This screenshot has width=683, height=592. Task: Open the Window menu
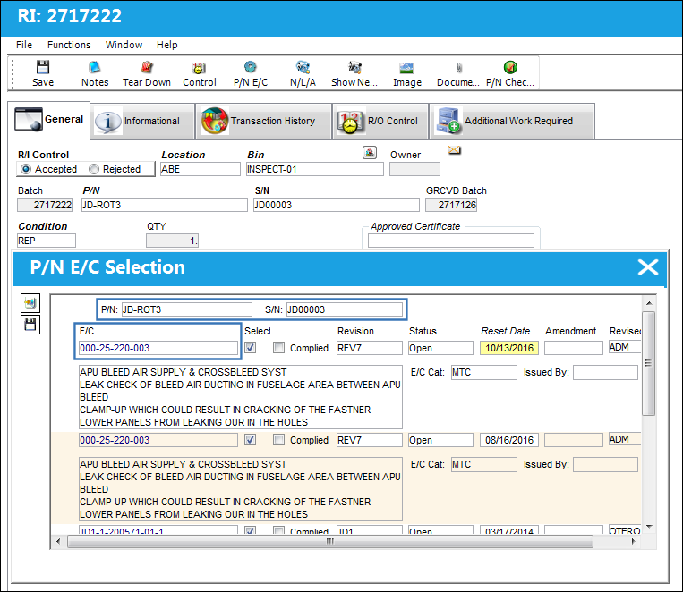point(124,45)
